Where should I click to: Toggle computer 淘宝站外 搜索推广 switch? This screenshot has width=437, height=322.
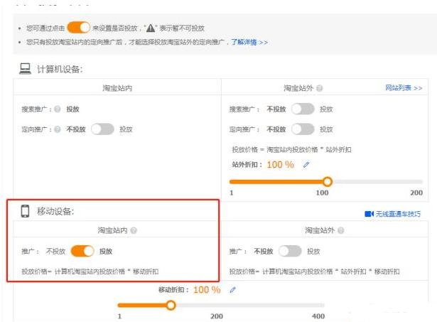click(303, 109)
